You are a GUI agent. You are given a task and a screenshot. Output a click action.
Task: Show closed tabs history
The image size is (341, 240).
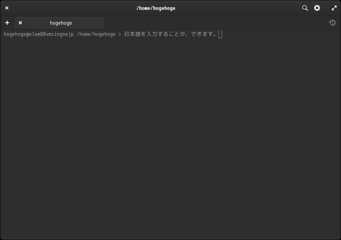click(332, 23)
